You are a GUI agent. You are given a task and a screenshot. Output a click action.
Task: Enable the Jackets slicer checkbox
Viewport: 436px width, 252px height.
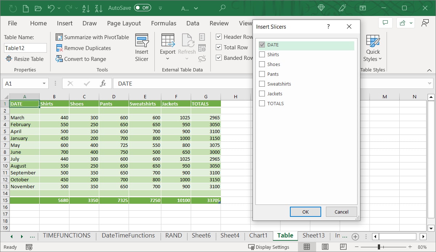coord(262,94)
